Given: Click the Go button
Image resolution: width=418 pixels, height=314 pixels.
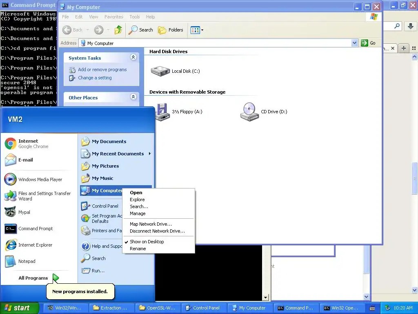Looking at the screenshot, I should point(369,43).
